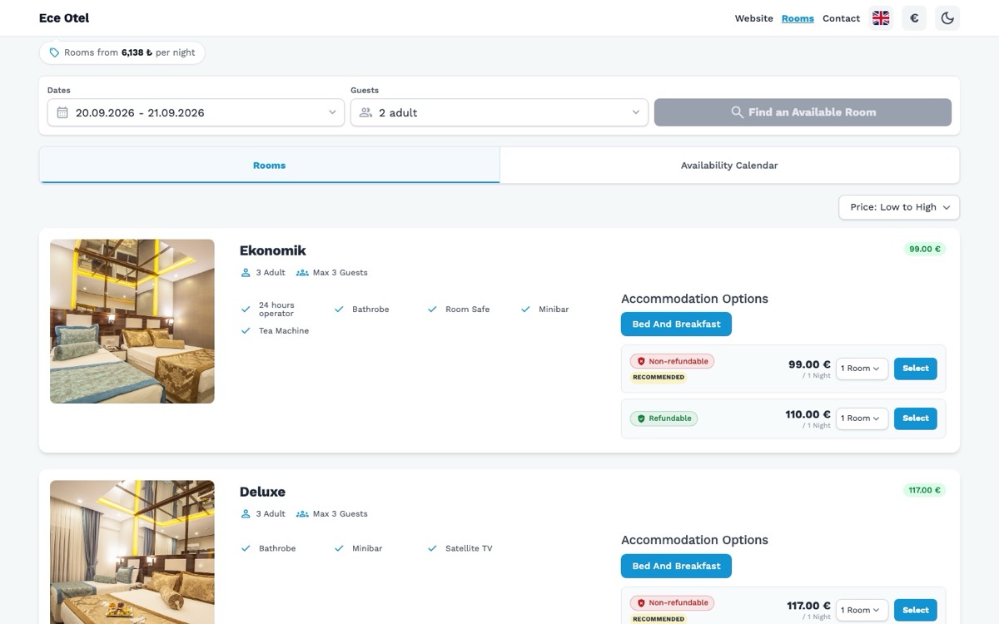Open the Ekonomik room photo
Viewport: 999px width, 624px height.
click(132, 321)
